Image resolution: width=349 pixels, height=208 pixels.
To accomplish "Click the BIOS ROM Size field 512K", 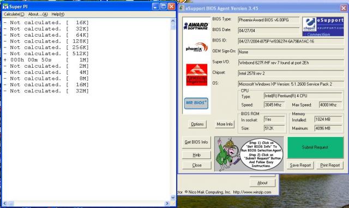I will point(274,128).
